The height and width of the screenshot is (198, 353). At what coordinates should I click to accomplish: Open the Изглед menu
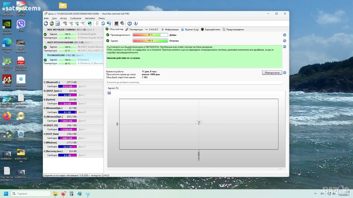coord(63,18)
